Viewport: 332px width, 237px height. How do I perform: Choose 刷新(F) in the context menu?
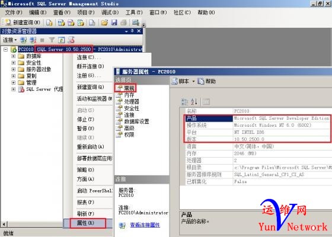[x=85, y=214]
